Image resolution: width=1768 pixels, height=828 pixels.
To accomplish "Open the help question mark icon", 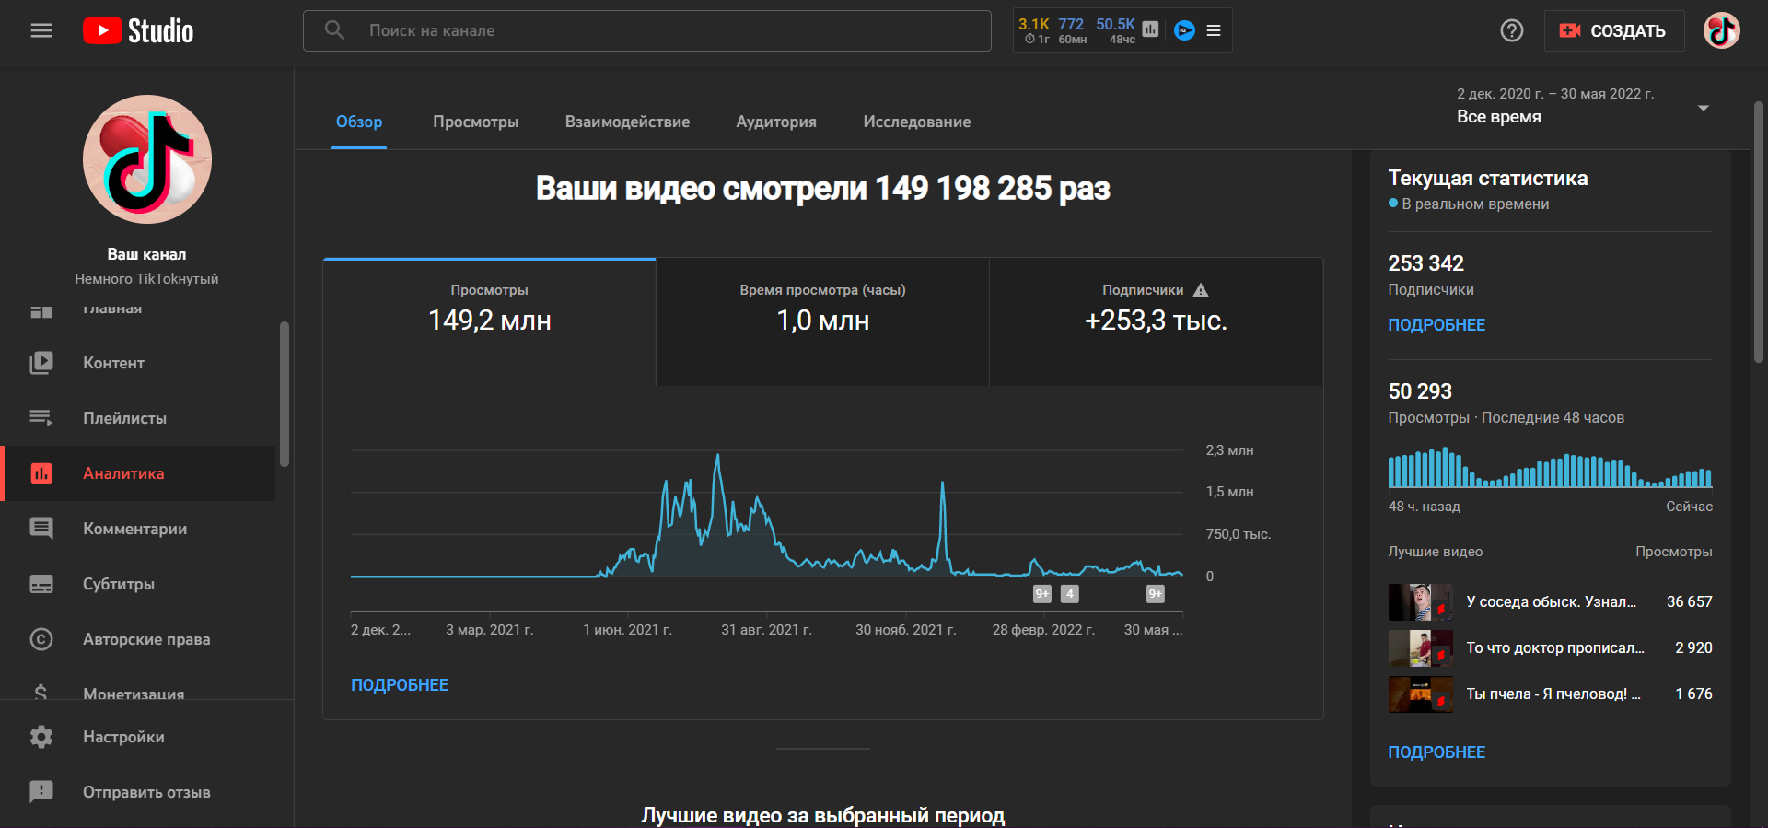I will pyautogui.click(x=1512, y=30).
